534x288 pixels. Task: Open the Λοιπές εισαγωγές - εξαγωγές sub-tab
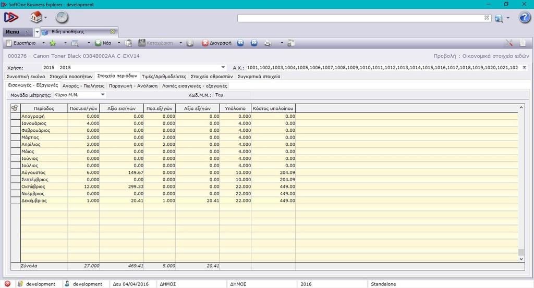point(195,86)
